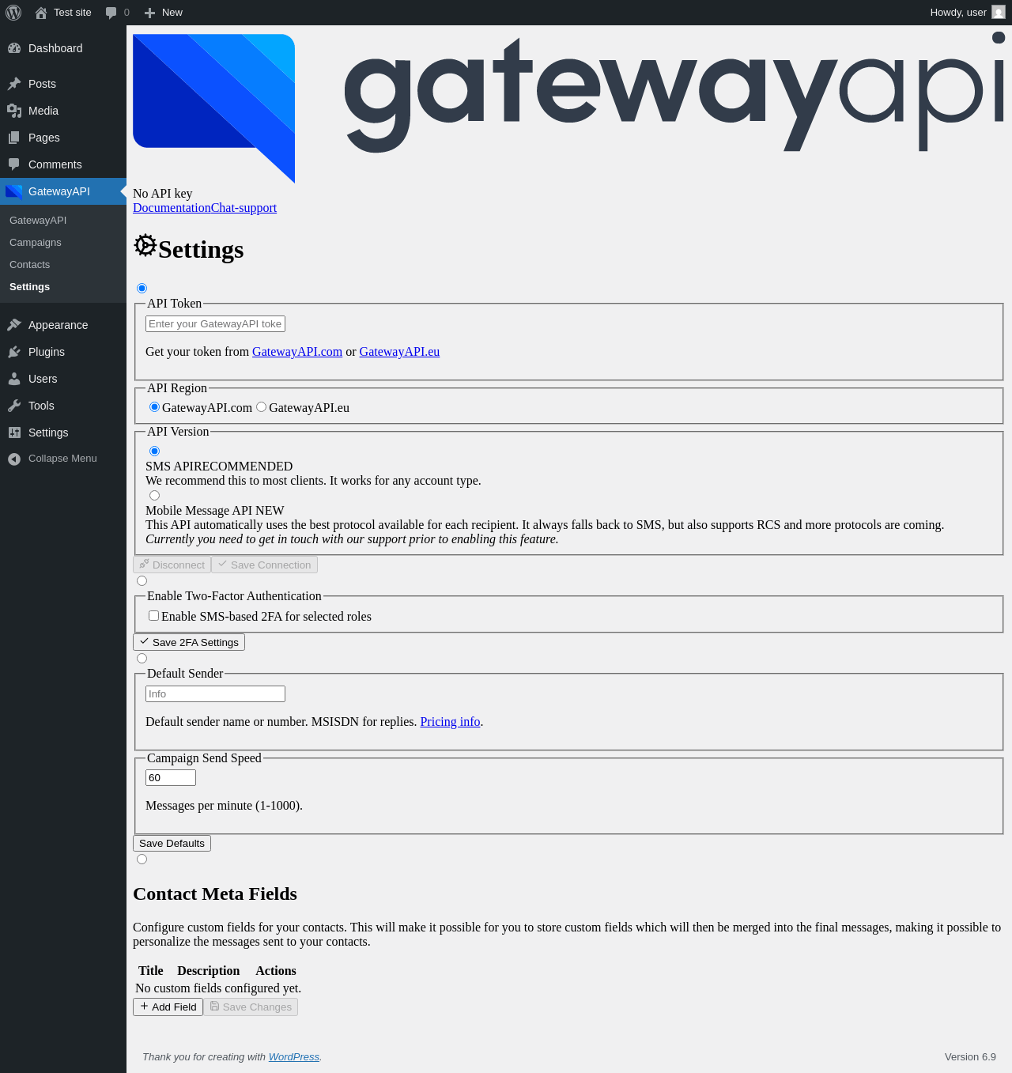
Task: Collapse the sidebar with the arrow icon
Action: point(14,459)
